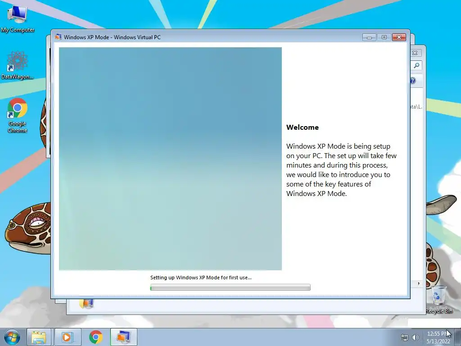Open the My Computer desktop icon

coord(18,19)
